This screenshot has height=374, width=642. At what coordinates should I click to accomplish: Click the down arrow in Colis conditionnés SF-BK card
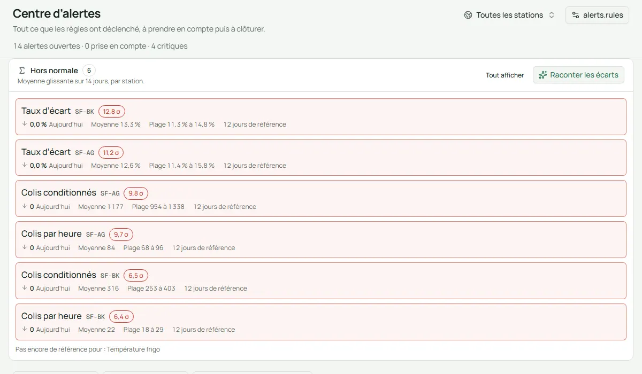click(x=24, y=288)
